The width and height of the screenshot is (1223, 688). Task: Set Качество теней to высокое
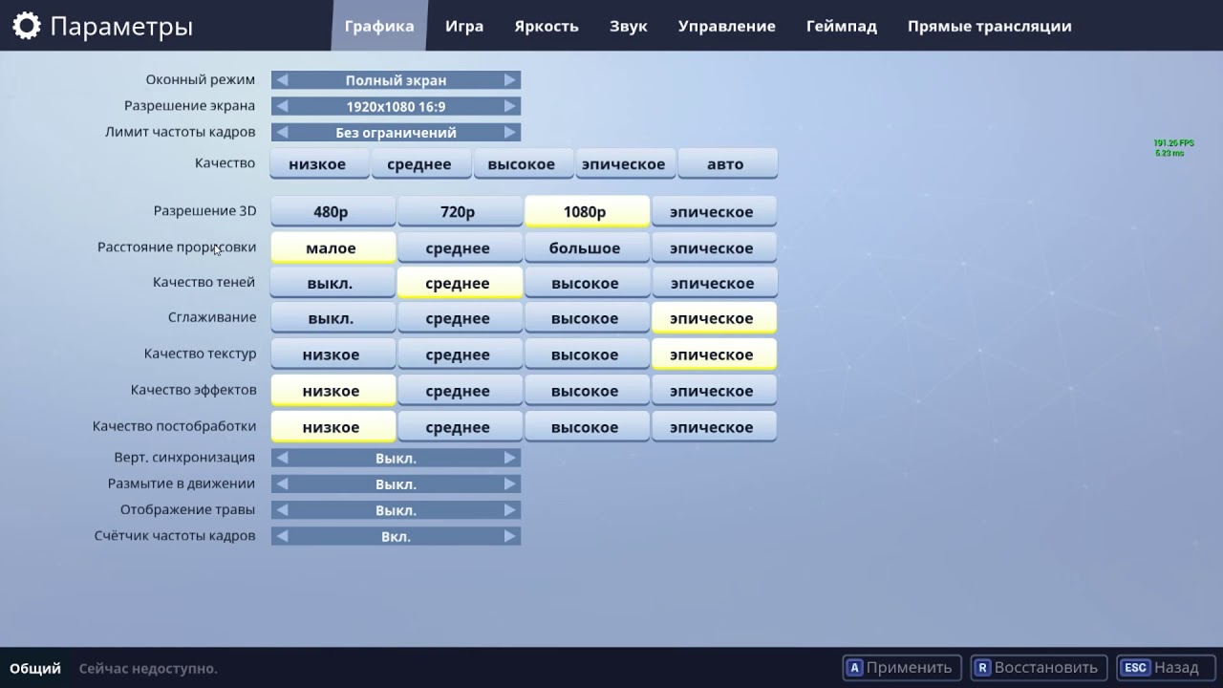click(x=586, y=283)
